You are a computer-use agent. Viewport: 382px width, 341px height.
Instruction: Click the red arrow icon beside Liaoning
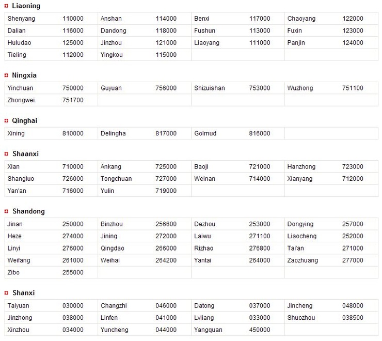[6, 6]
